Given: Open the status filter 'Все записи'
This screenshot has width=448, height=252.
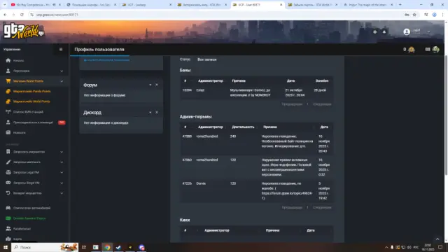Looking at the screenshot, I should coord(207,59).
